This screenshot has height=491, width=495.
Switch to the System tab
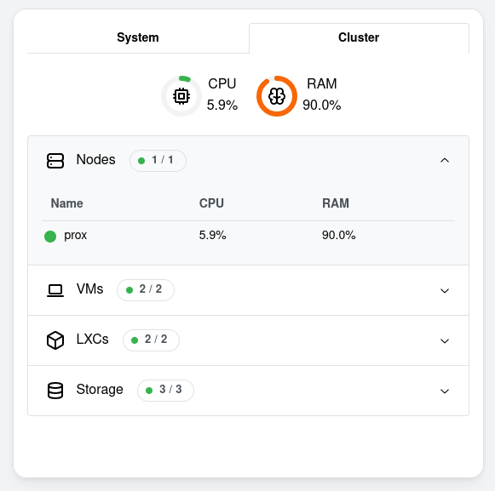click(x=138, y=37)
